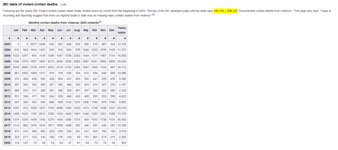Select the 2014 row header
Viewport: 338px width, 150px height.
pos(7,108)
